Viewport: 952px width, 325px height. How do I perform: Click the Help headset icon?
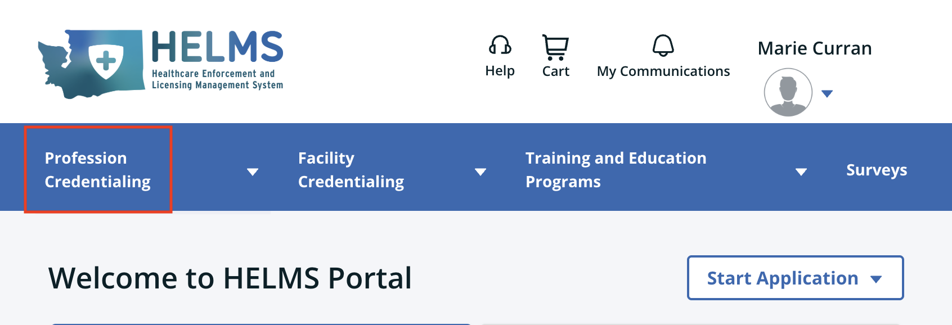[500, 46]
